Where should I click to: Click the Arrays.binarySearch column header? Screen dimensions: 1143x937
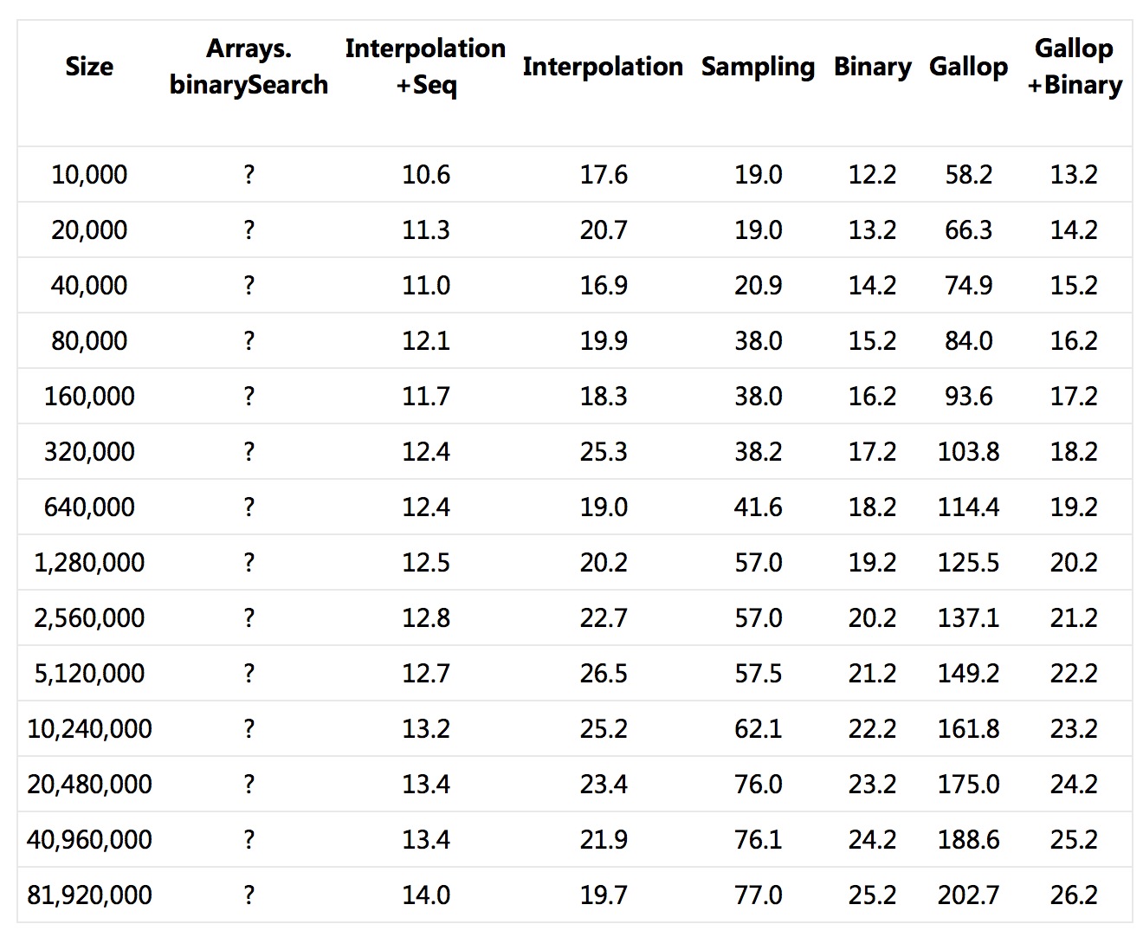249,67
